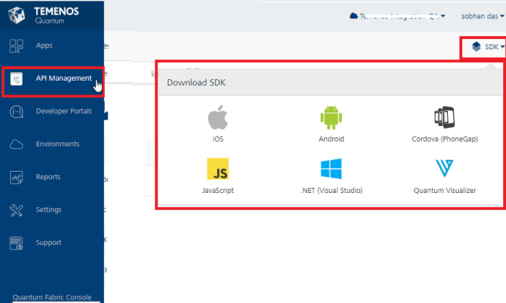Open the cloud environment dropdown in header
The width and height of the screenshot is (506, 303).
398,16
